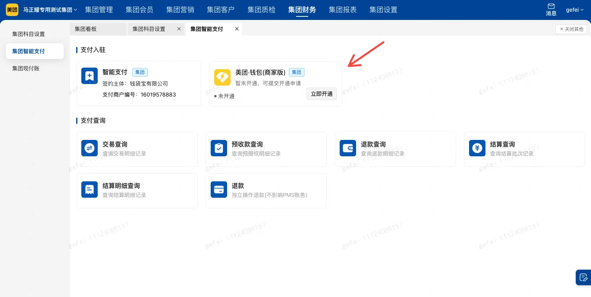The width and height of the screenshot is (591, 297).
Task: Open the 消息 message icon
Action: 551,10
